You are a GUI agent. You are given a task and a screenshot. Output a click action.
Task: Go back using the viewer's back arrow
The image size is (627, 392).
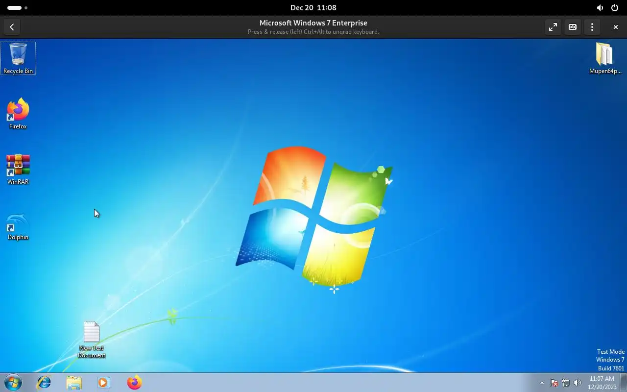click(12, 27)
